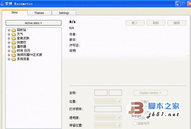
Task: Open the 位置 combo box
Action: point(108,101)
